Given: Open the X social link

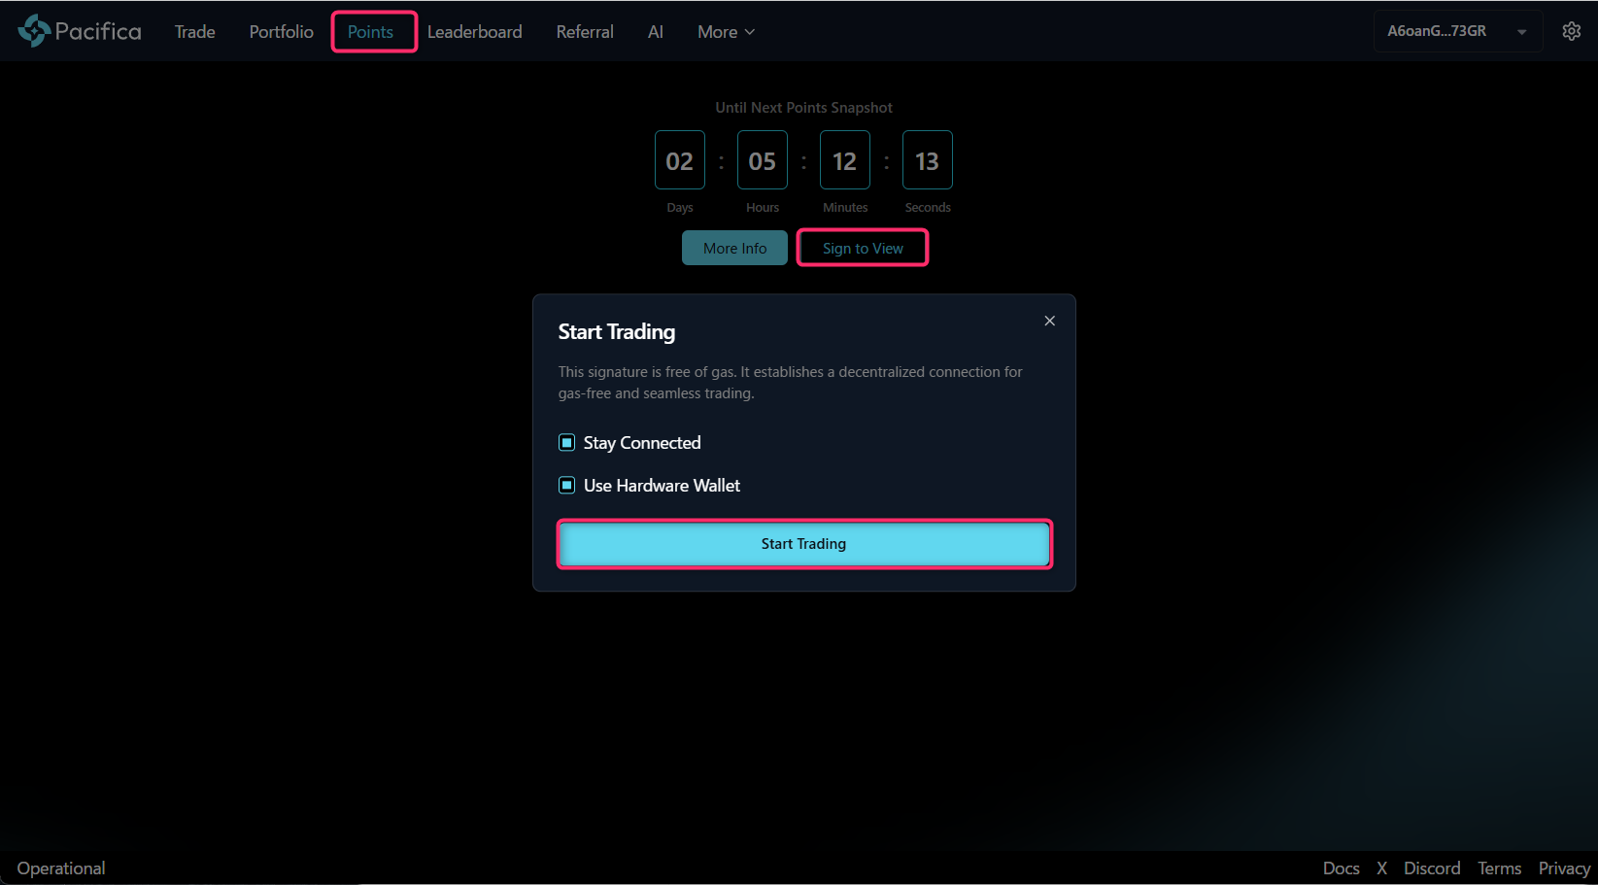Looking at the screenshot, I should (x=1381, y=868).
